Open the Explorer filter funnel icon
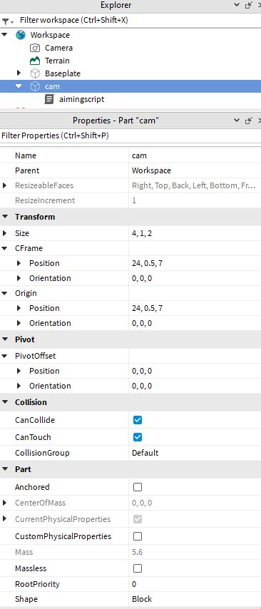This screenshot has width=261, height=609. 5,21
